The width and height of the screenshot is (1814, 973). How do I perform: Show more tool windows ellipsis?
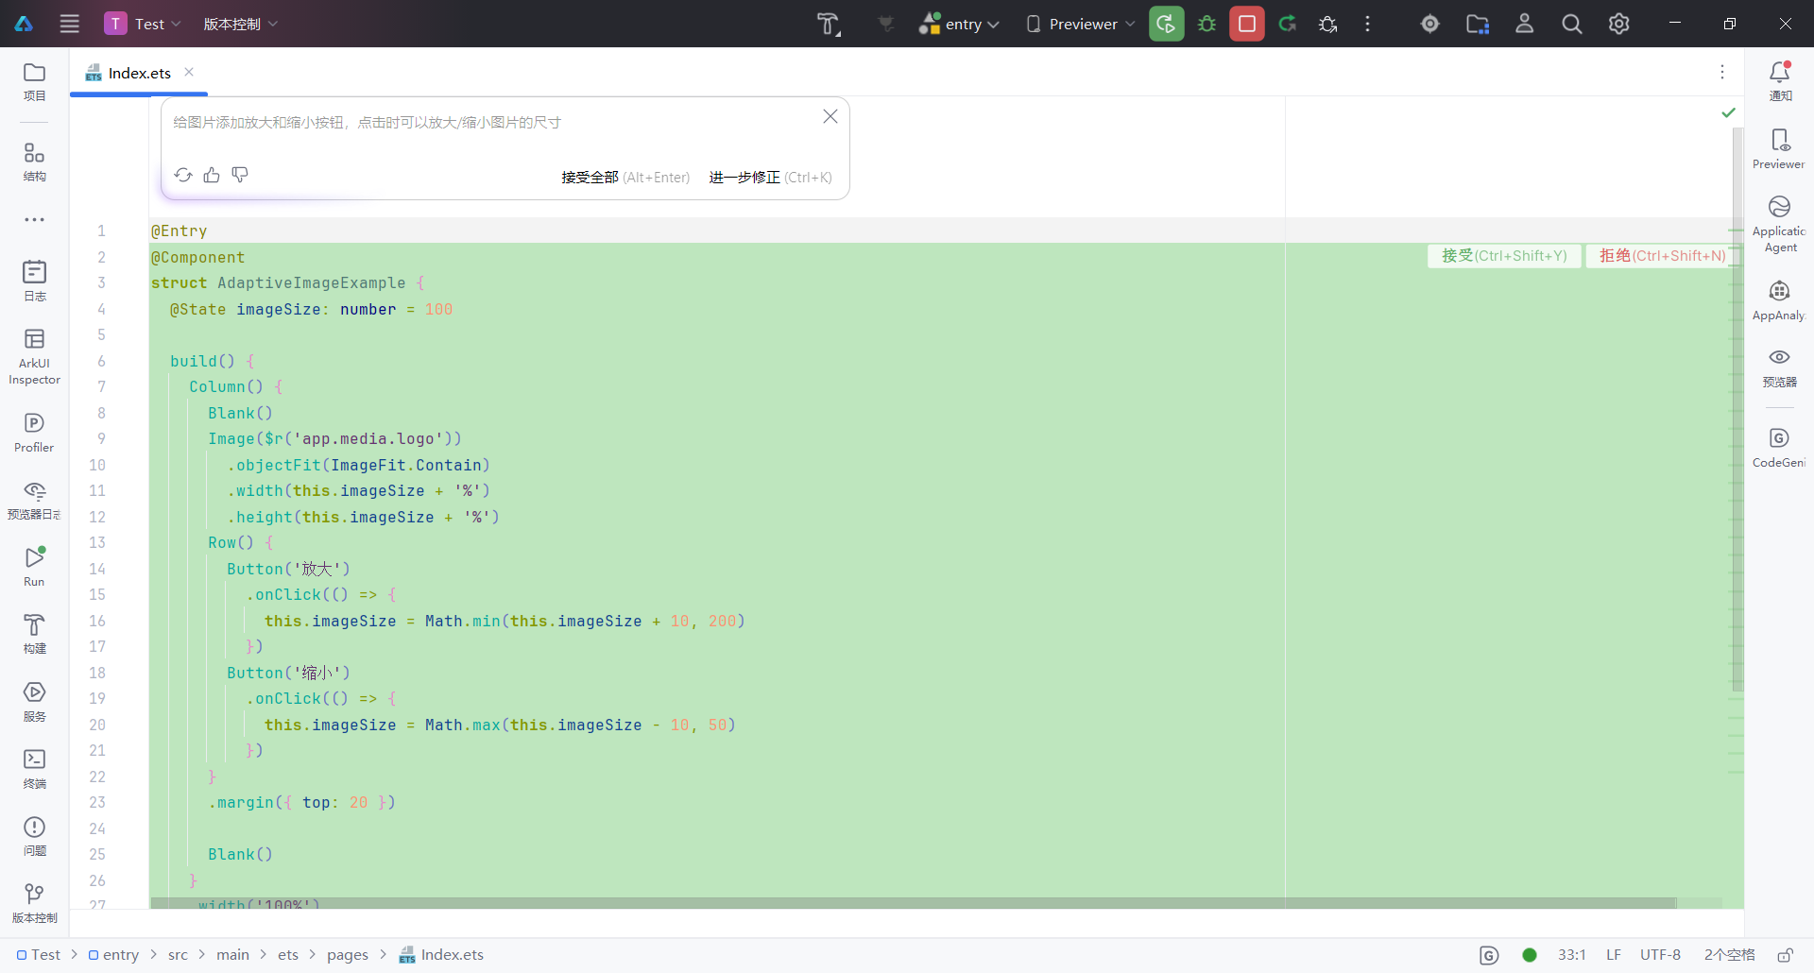tap(34, 219)
